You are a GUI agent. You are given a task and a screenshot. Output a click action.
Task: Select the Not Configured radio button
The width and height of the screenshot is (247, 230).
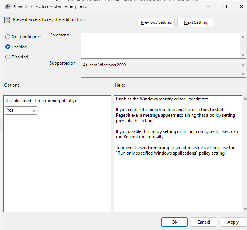[8, 37]
